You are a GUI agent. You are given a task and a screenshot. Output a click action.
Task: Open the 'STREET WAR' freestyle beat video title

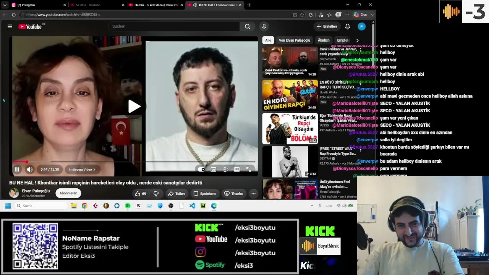point(338,151)
